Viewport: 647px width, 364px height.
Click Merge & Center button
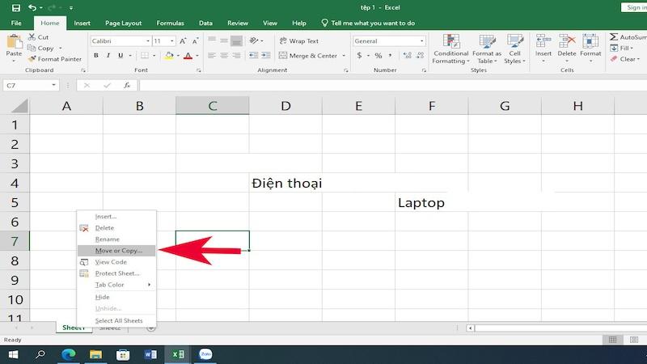[308, 55]
